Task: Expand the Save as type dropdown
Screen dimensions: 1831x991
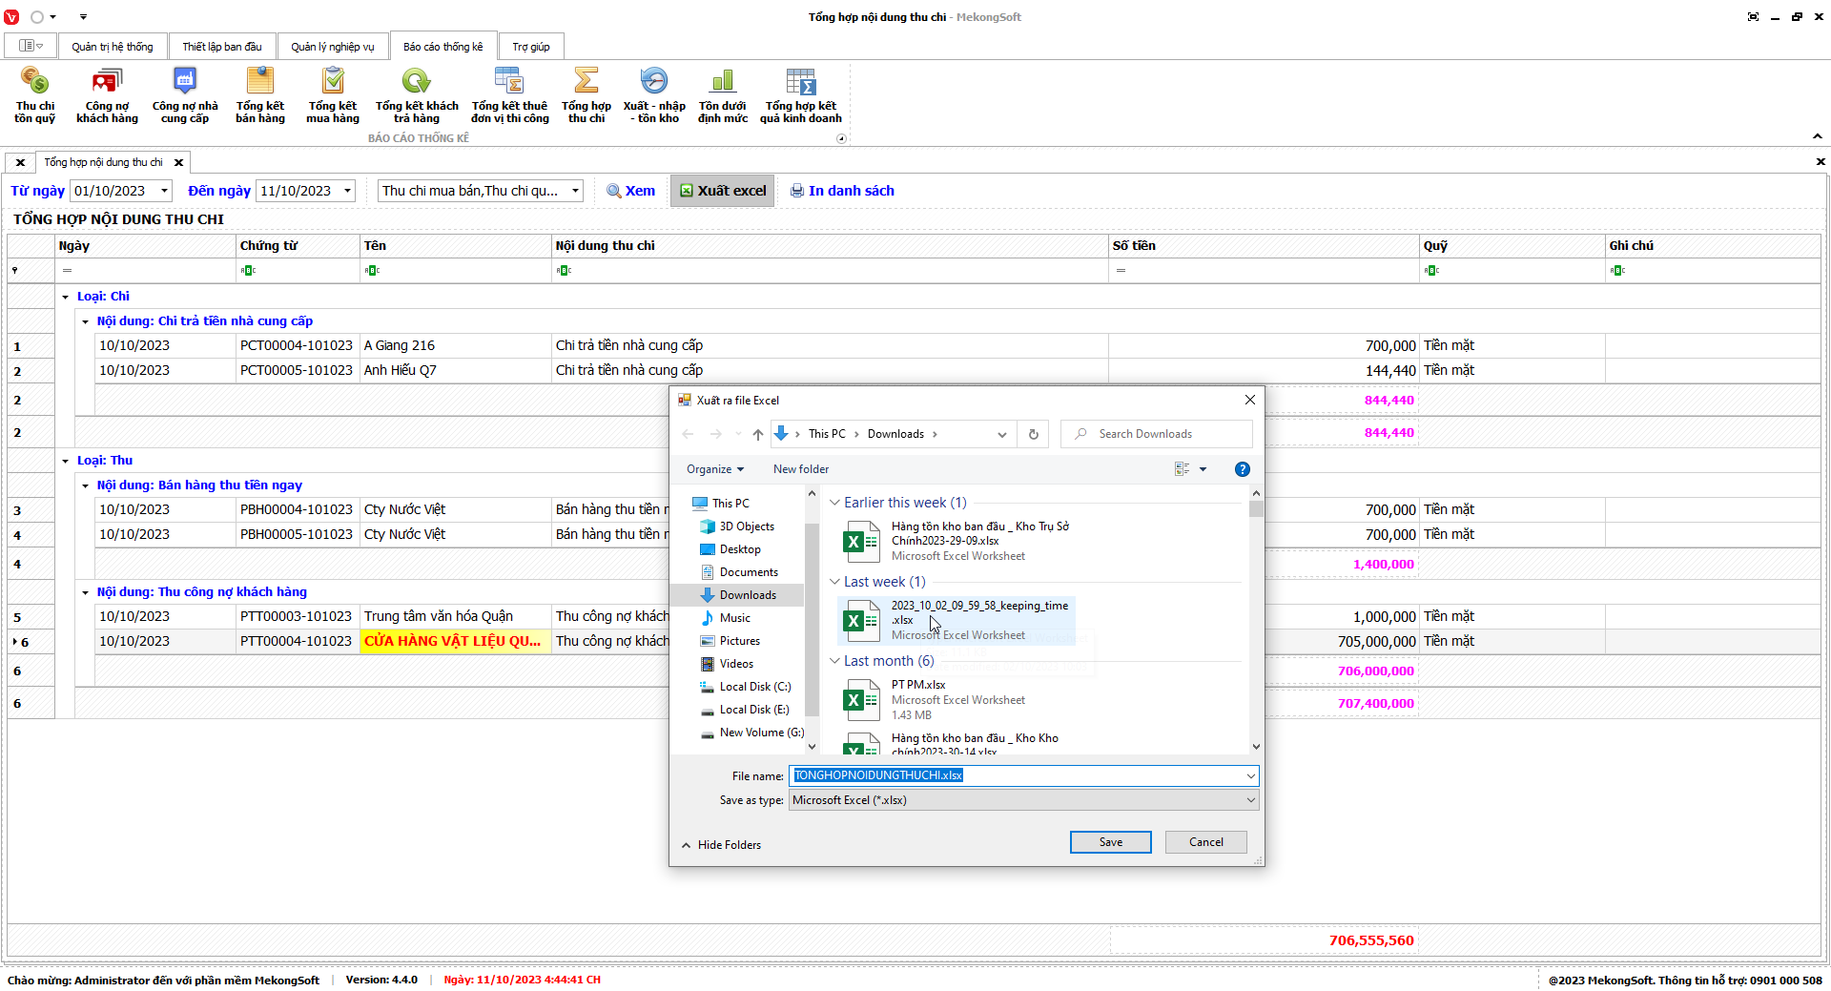Action: (1250, 800)
